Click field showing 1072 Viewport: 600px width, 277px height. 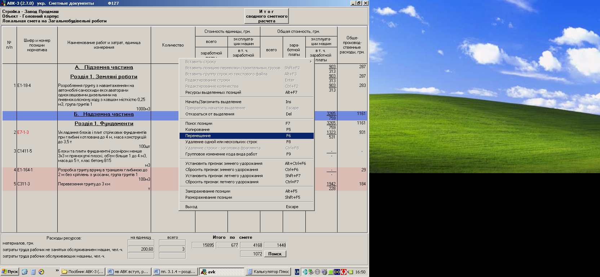[251, 254]
